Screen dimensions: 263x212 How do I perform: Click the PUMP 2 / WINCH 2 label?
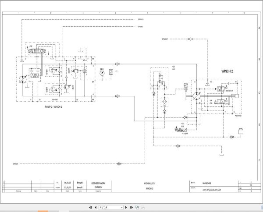[53, 107]
